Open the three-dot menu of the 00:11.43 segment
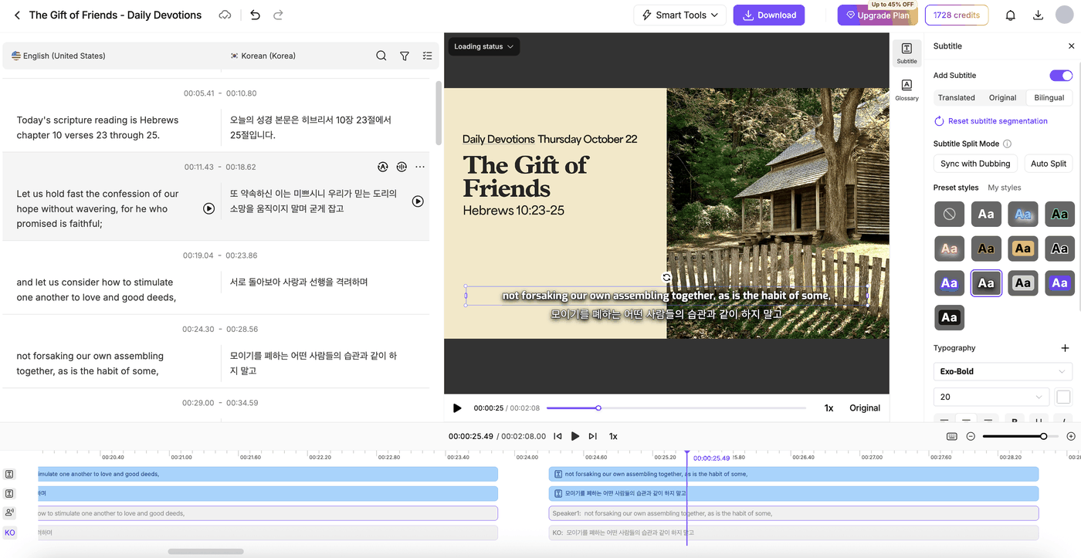 click(x=420, y=167)
